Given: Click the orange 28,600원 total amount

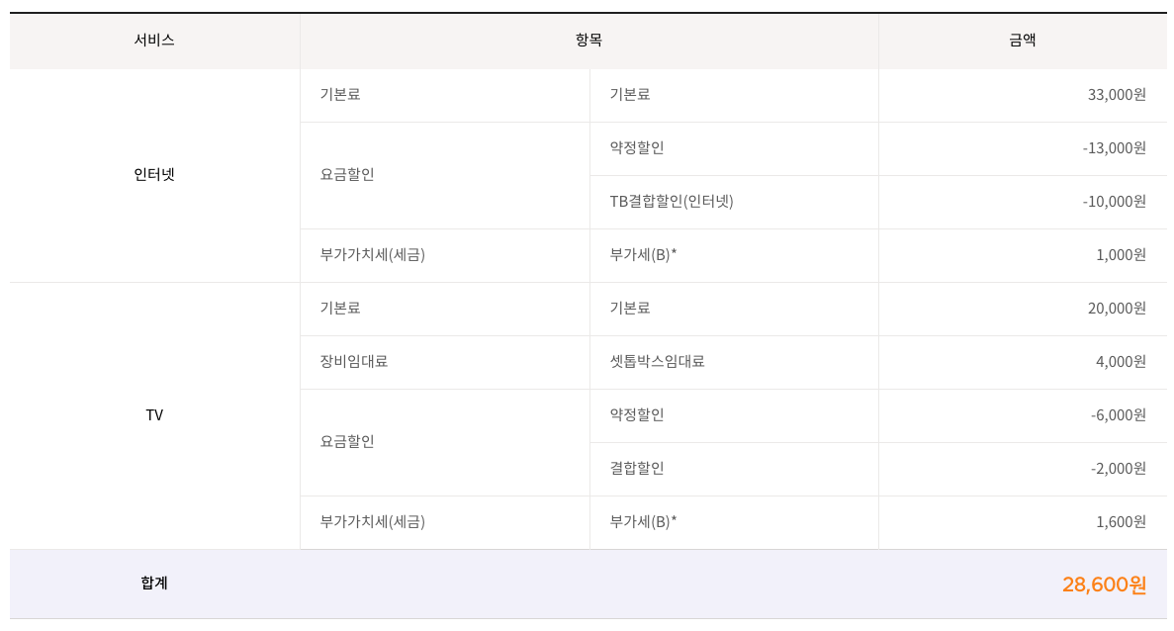Looking at the screenshot, I should click(1104, 585).
